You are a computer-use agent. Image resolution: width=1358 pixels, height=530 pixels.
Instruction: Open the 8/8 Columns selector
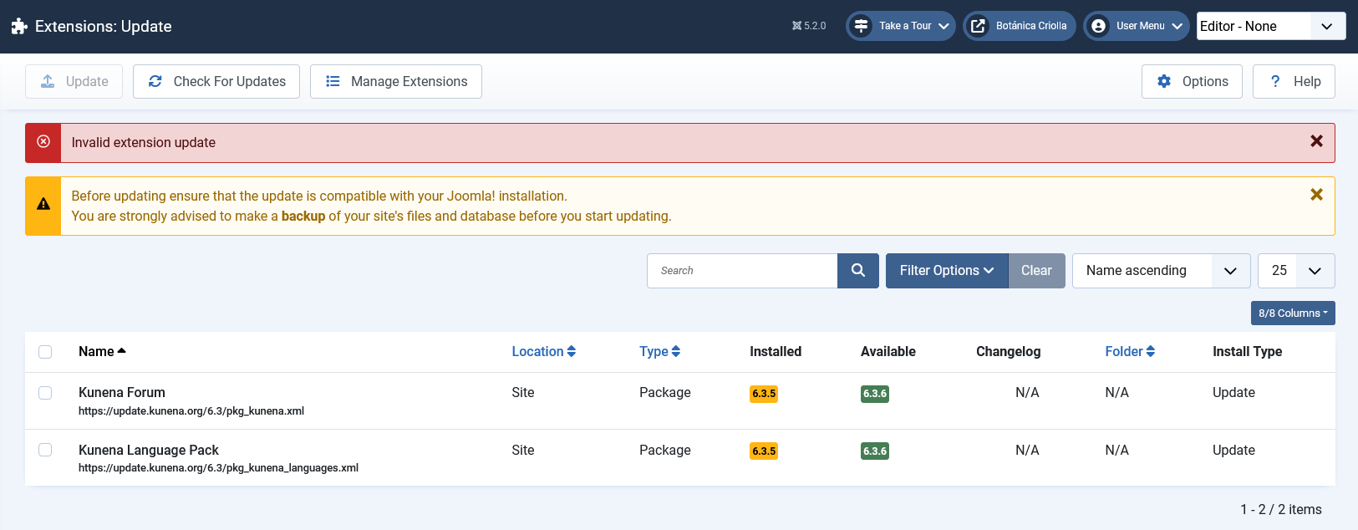tap(1292, 313)
